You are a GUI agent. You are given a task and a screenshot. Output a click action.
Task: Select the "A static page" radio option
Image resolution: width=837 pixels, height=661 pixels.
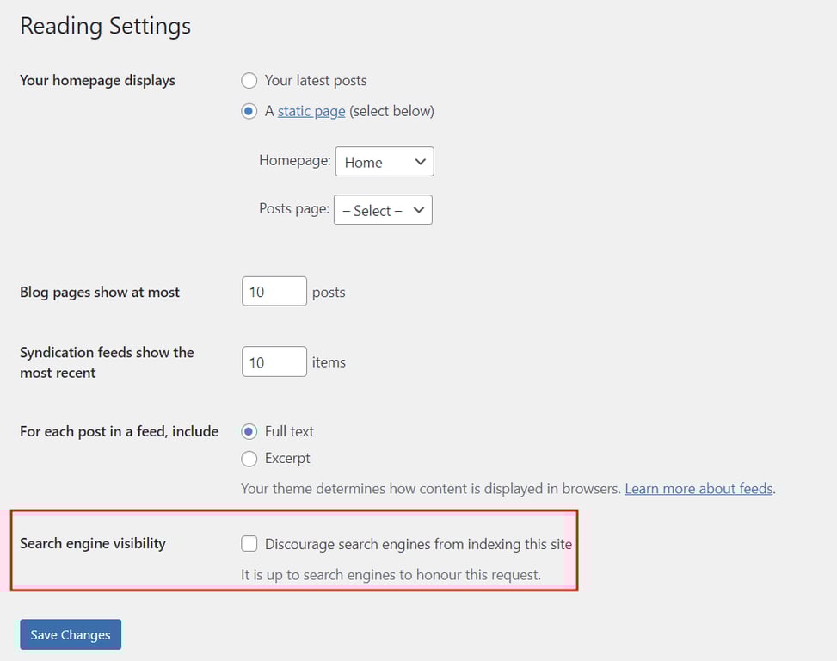point(249,111)
